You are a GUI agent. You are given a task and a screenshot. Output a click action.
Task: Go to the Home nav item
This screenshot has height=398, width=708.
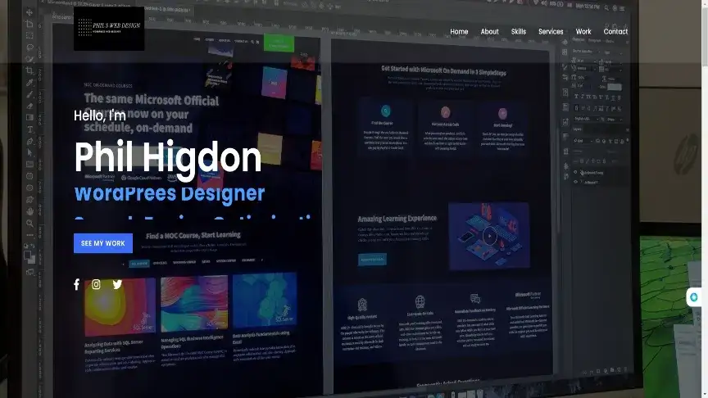tap(459, 32)
